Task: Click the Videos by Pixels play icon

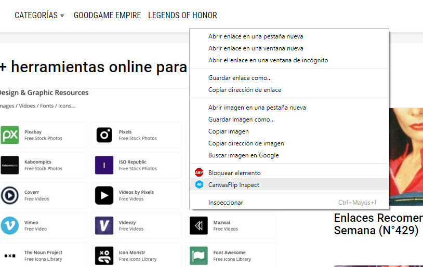Action: (104, 195)
